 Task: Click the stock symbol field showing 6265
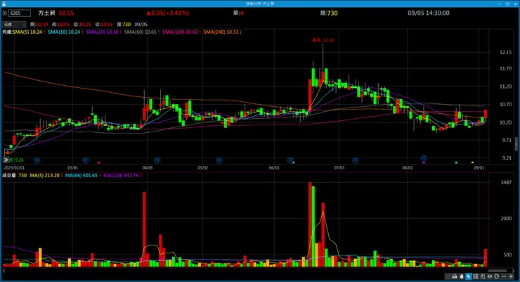[x=19, y=13]
